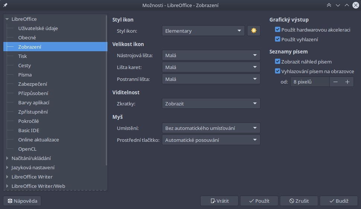Open the Umístění mouse positioning dropdown
Viewport: 361px width, 209px height.
(211, 128)
